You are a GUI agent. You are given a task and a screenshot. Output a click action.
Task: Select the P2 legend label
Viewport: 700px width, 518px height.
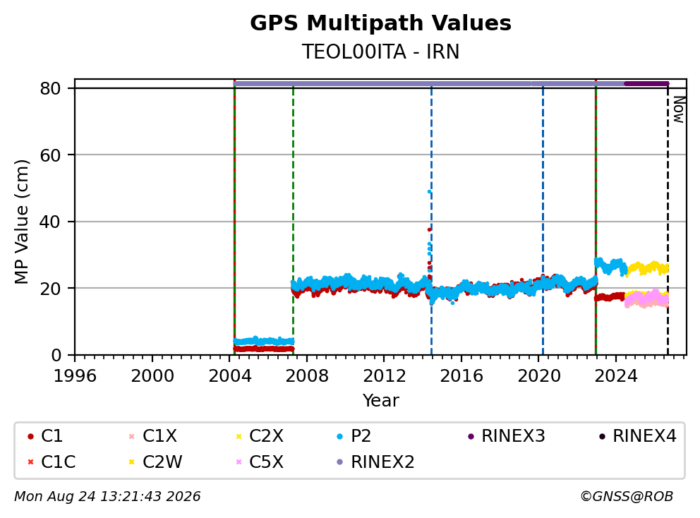tap(361, 436)
